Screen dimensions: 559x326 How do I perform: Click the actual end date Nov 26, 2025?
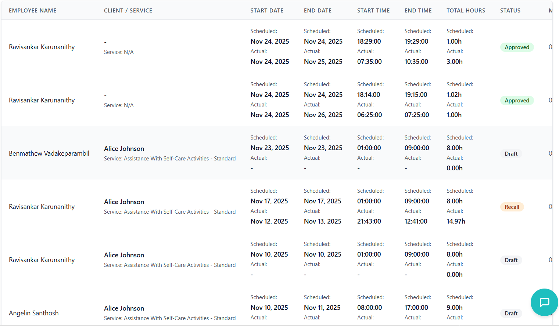pos(323,115)
